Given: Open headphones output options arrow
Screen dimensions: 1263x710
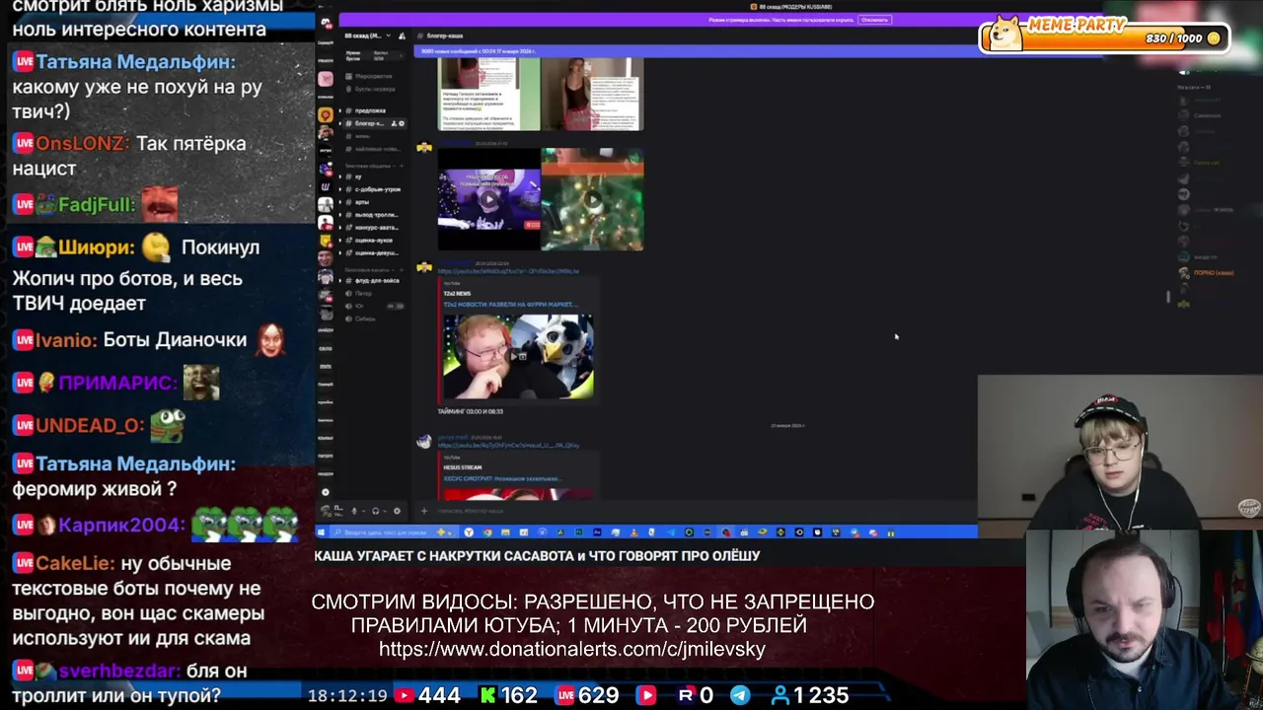Looking at the screenshot, I should click(x=385, y=511).
